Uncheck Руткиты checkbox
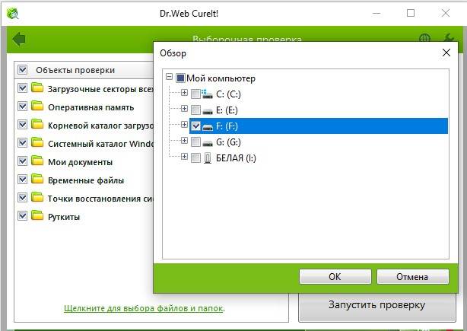The width and height of the screenshot is (467, 331). pos(23,215)
